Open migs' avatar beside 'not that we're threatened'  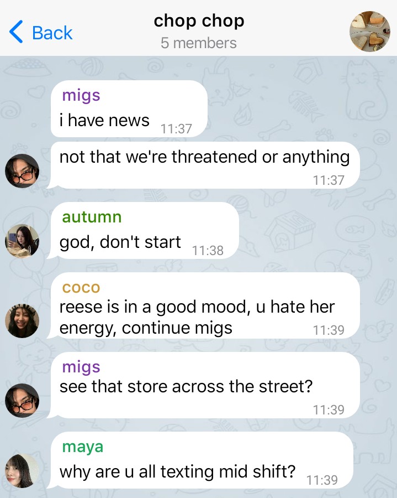coord(22,171)
